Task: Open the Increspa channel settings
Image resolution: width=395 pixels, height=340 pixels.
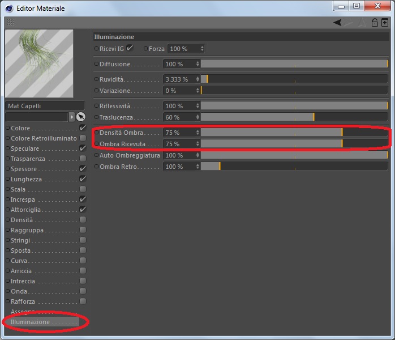Action: (23, 199)
